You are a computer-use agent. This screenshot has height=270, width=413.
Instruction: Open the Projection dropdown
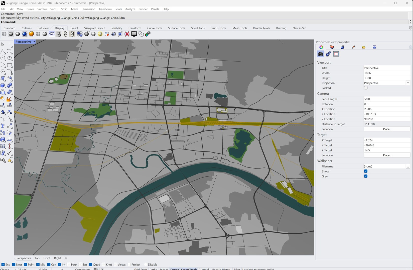[408, 83]
